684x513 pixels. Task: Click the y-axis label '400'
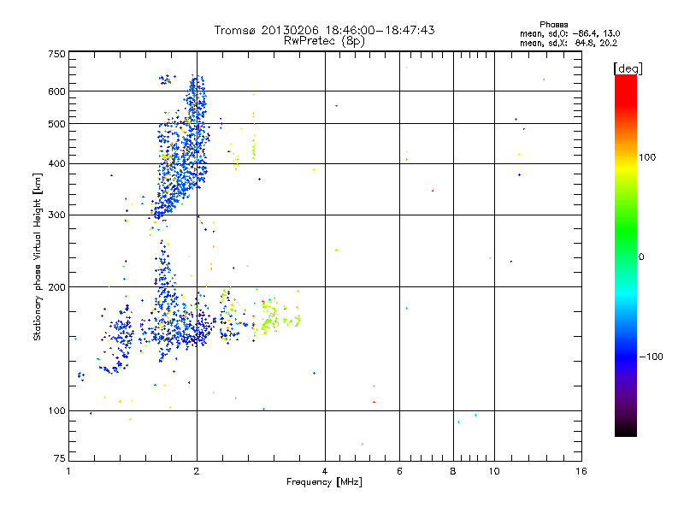tap(56, 164)
